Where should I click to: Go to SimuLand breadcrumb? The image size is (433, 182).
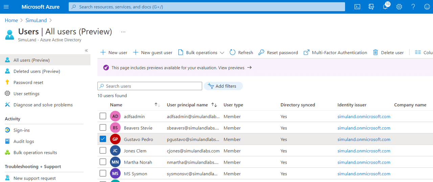coord(36,20)
